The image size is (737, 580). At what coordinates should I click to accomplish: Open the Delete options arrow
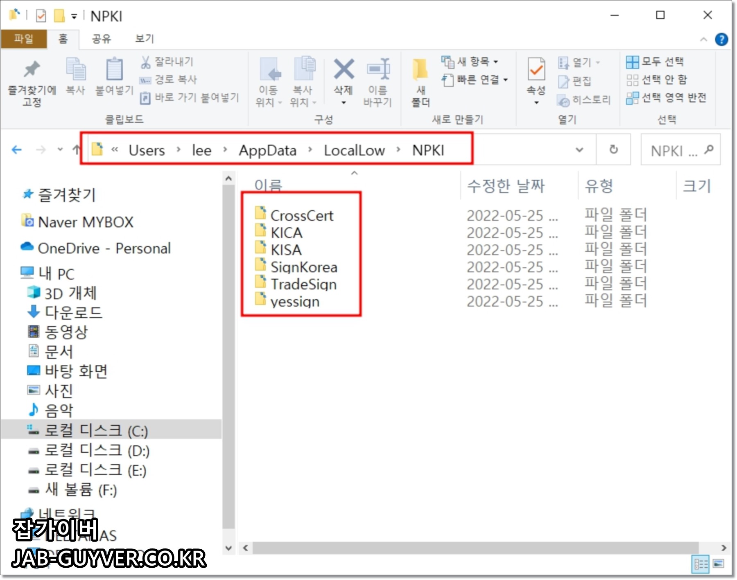click(x=344, y=102)
